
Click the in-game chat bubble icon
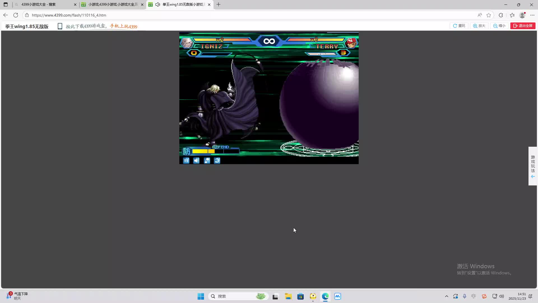point(207,160)
